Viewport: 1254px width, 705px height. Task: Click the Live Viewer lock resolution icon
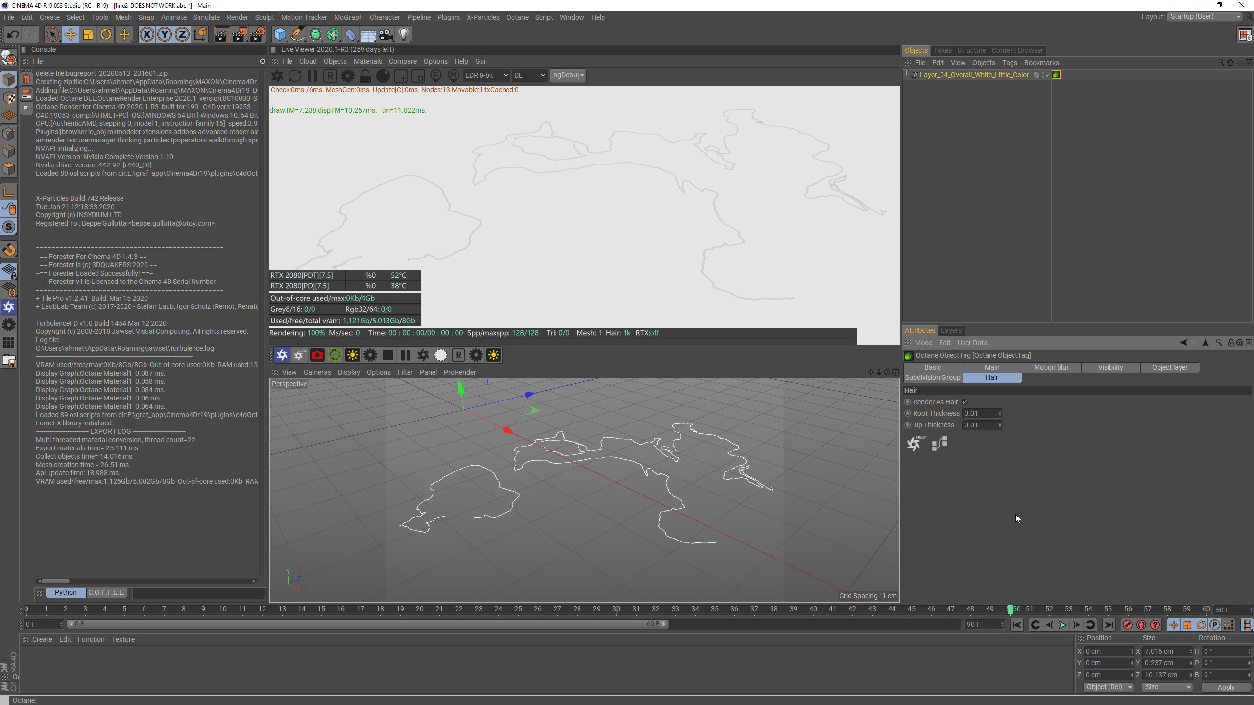(365, 76)
